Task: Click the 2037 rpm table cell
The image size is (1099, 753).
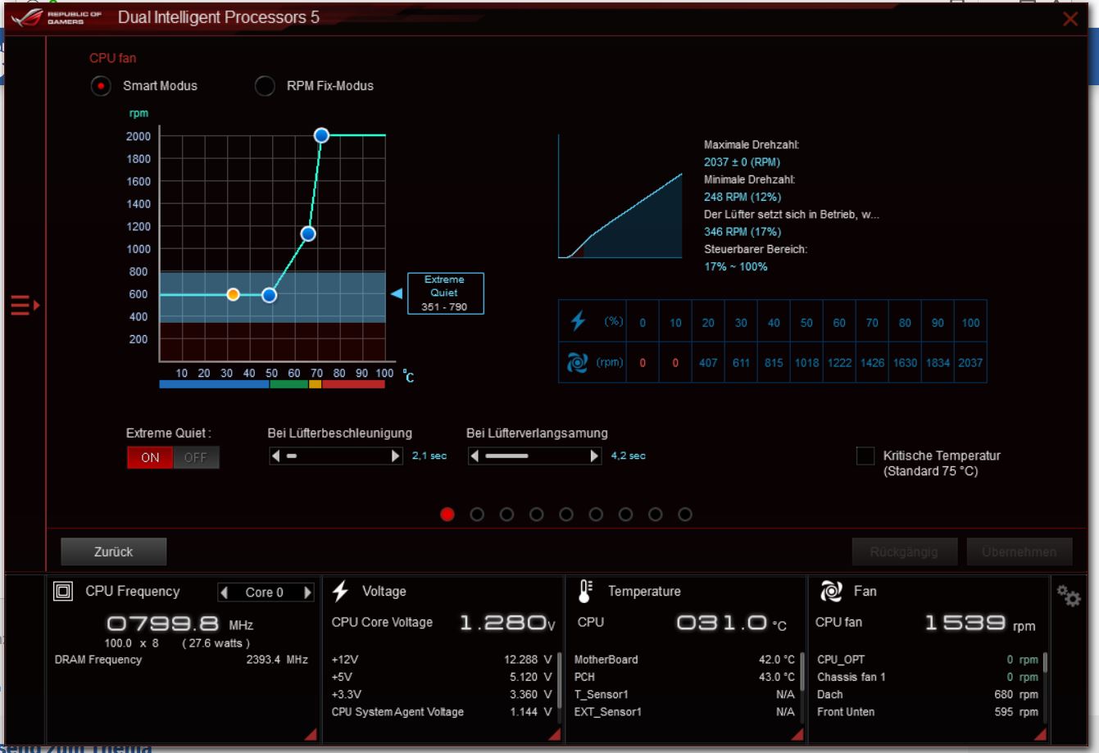Action: [970, 363]
